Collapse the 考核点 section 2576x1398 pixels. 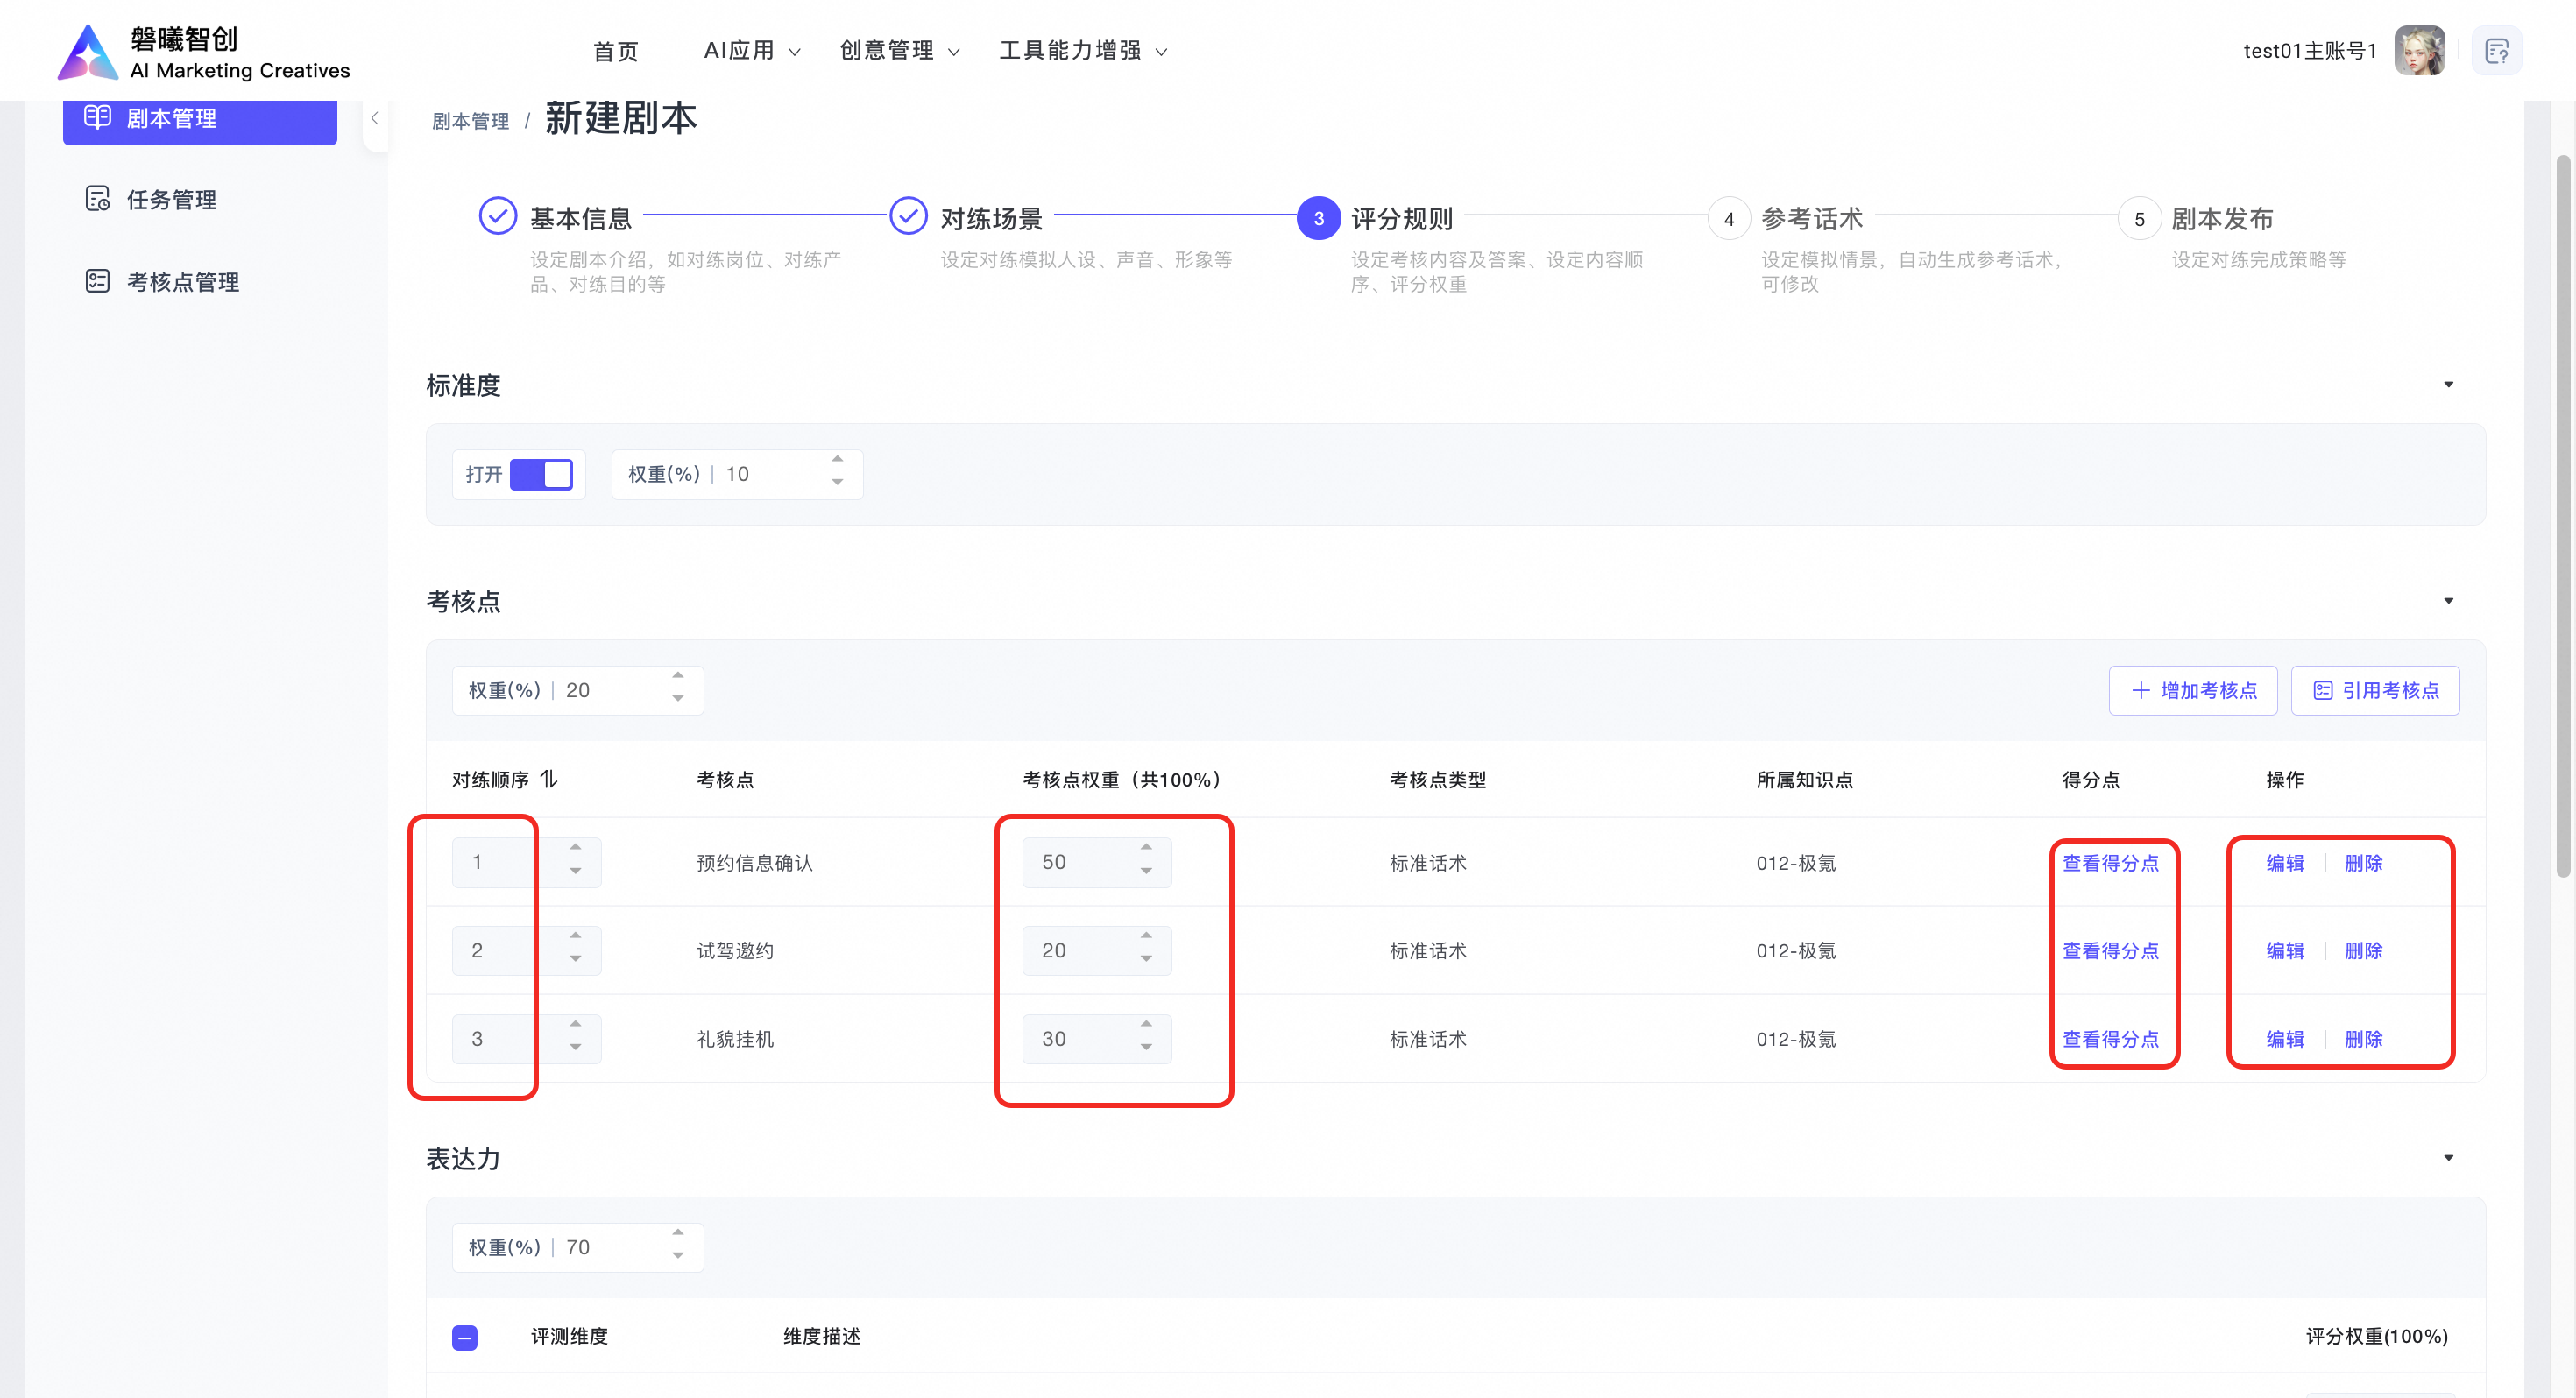(x=2448, y=601)
